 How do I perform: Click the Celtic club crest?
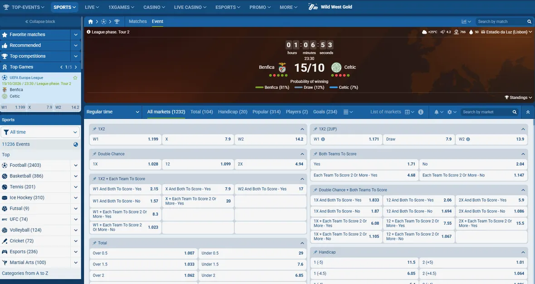[336, 67]
